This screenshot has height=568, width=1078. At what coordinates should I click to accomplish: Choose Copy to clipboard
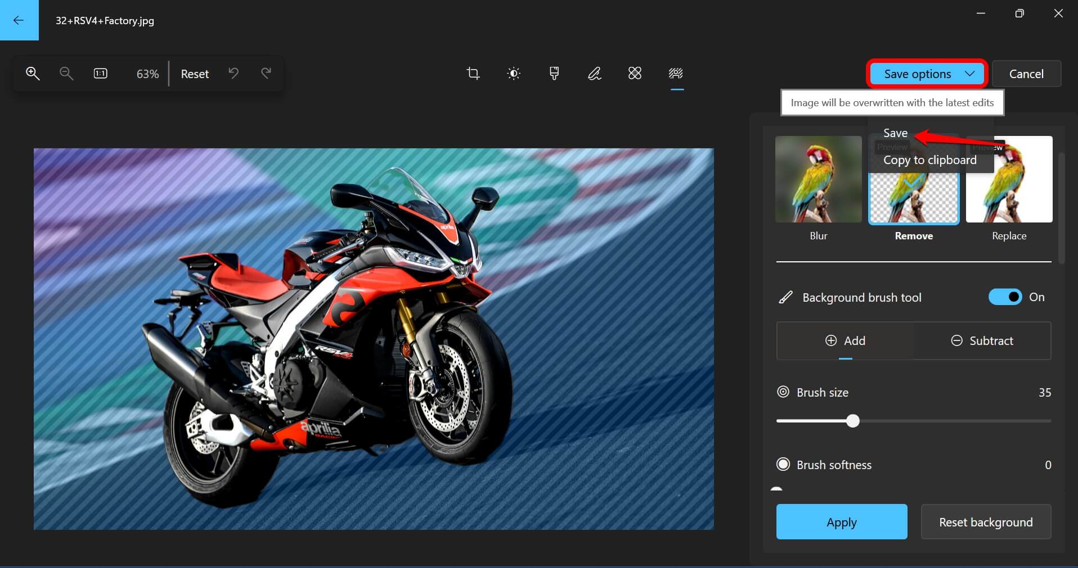929,160
